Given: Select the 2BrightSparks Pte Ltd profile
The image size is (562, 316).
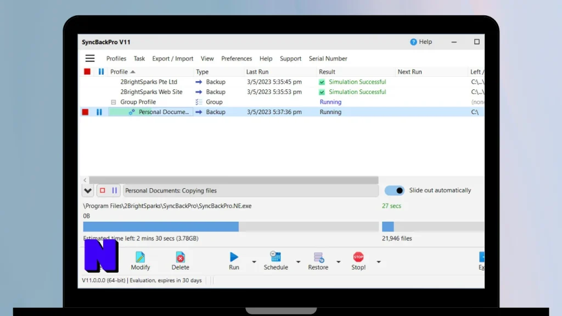Looking at the screenshot, I should 149,82.
